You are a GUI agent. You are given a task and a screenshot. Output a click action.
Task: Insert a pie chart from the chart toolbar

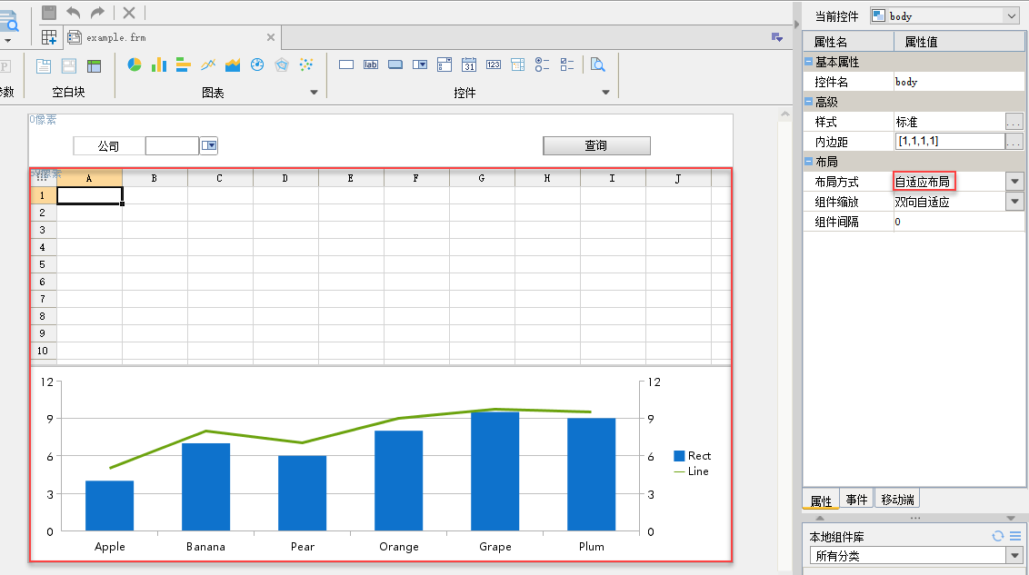click(x=135, y=64)
